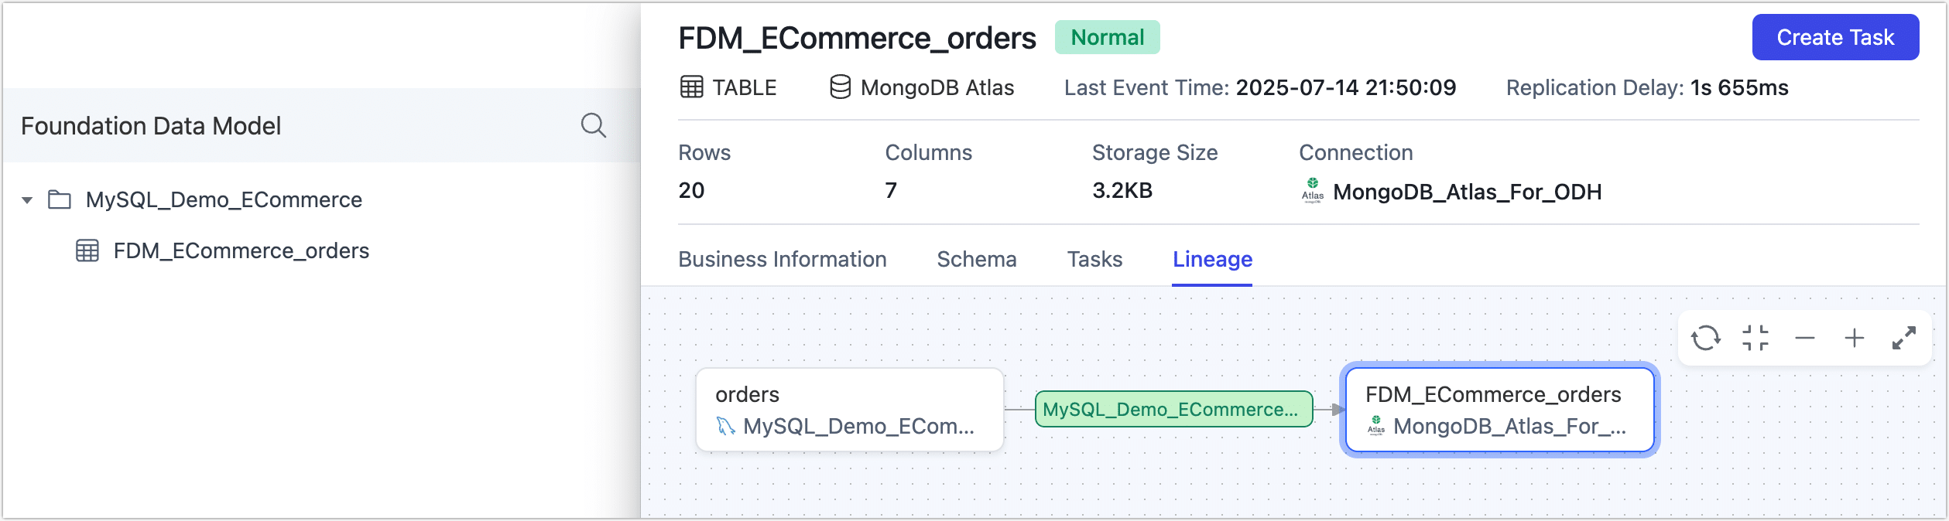This screenshot has width=1949, height=521.
Task: Select the MySQL_Demo_ECommerce folder label
Action: [224, 200]
